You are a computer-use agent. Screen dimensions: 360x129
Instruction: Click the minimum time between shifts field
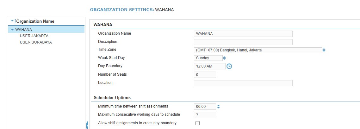point(205,107)
